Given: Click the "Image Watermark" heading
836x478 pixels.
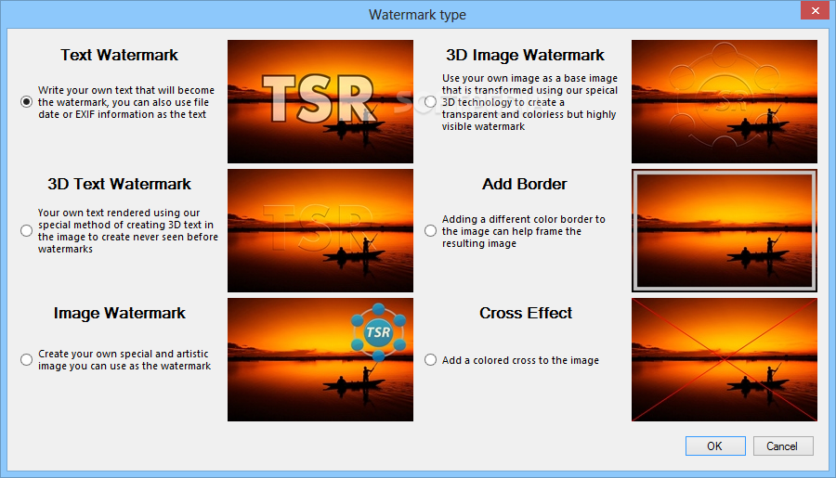Looking at the screenshot, I should pos(119,313).
